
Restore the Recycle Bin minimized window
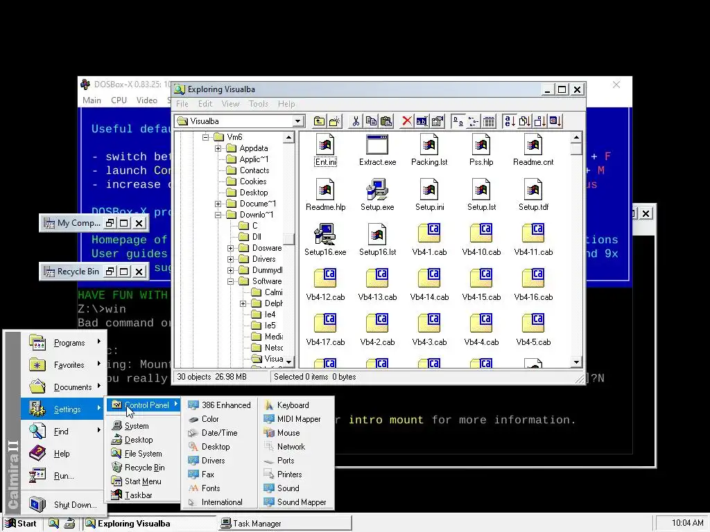tap(110, 272)
